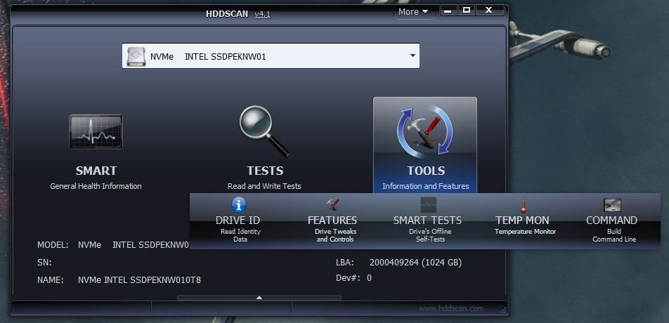Click NAME value NVMe INTEL SSDPEKNW010T8
Image resolution: width=669 pixels, height=323 pixels.
click(x=140, y=280)
